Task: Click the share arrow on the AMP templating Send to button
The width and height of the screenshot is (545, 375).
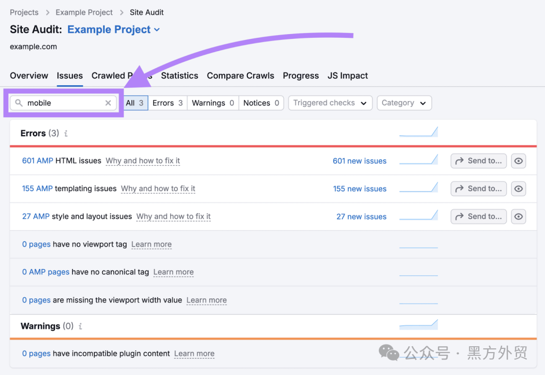Action: tap(459, 189)
